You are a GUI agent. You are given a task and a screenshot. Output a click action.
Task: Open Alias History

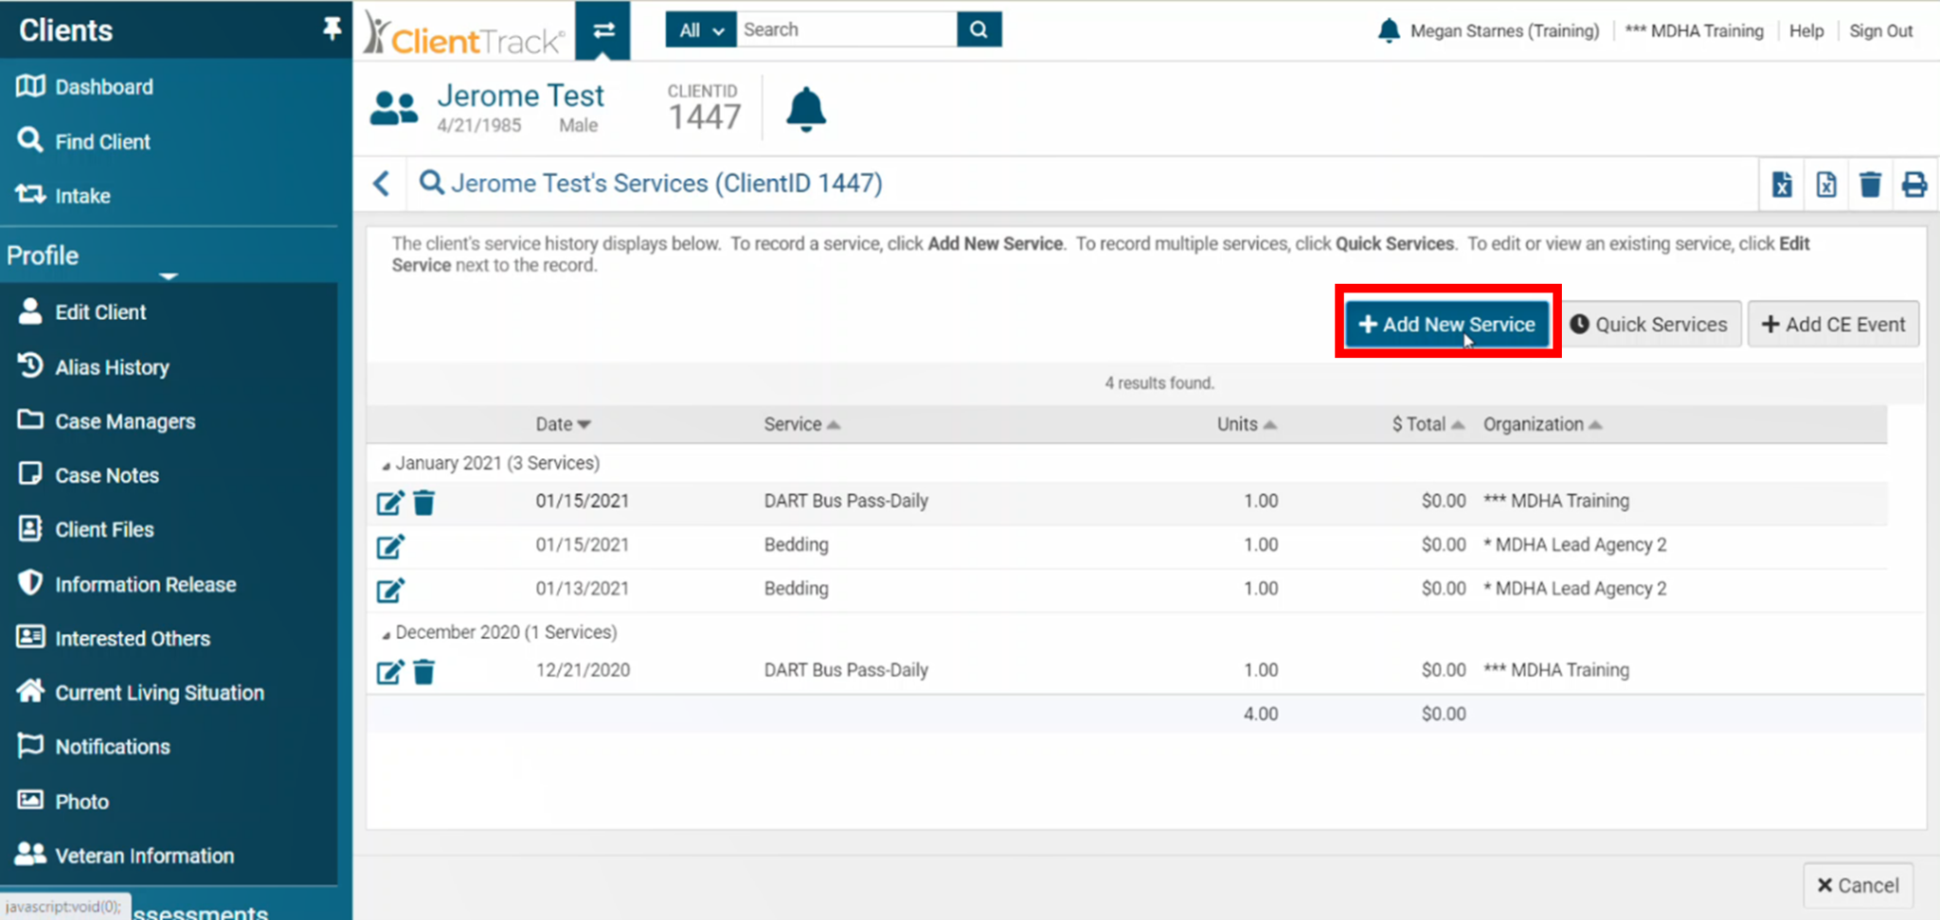tap(112, 367)
